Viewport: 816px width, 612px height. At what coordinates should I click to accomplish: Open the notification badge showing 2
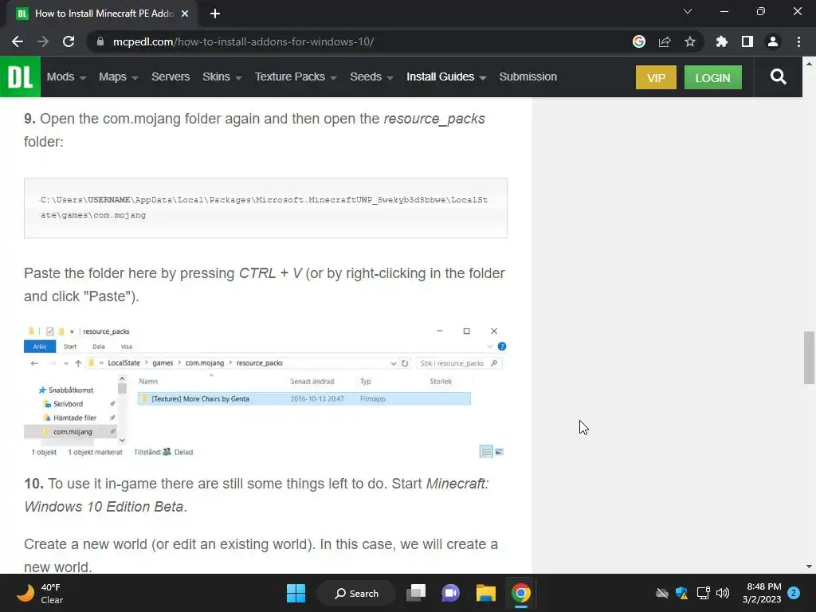coord(794,593)
